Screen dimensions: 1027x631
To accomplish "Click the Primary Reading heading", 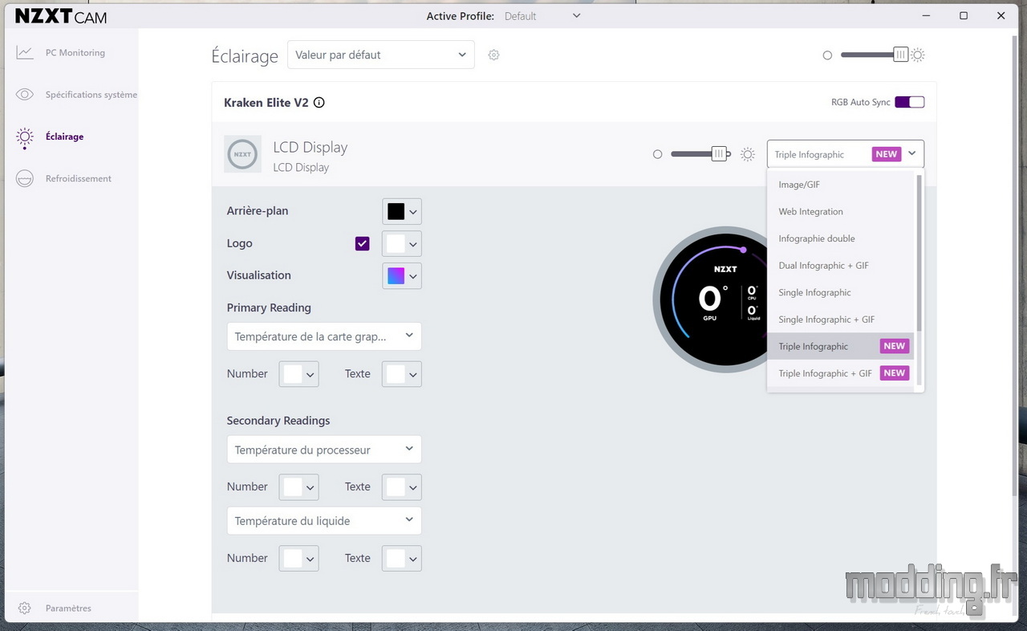I will pos(269,307).
